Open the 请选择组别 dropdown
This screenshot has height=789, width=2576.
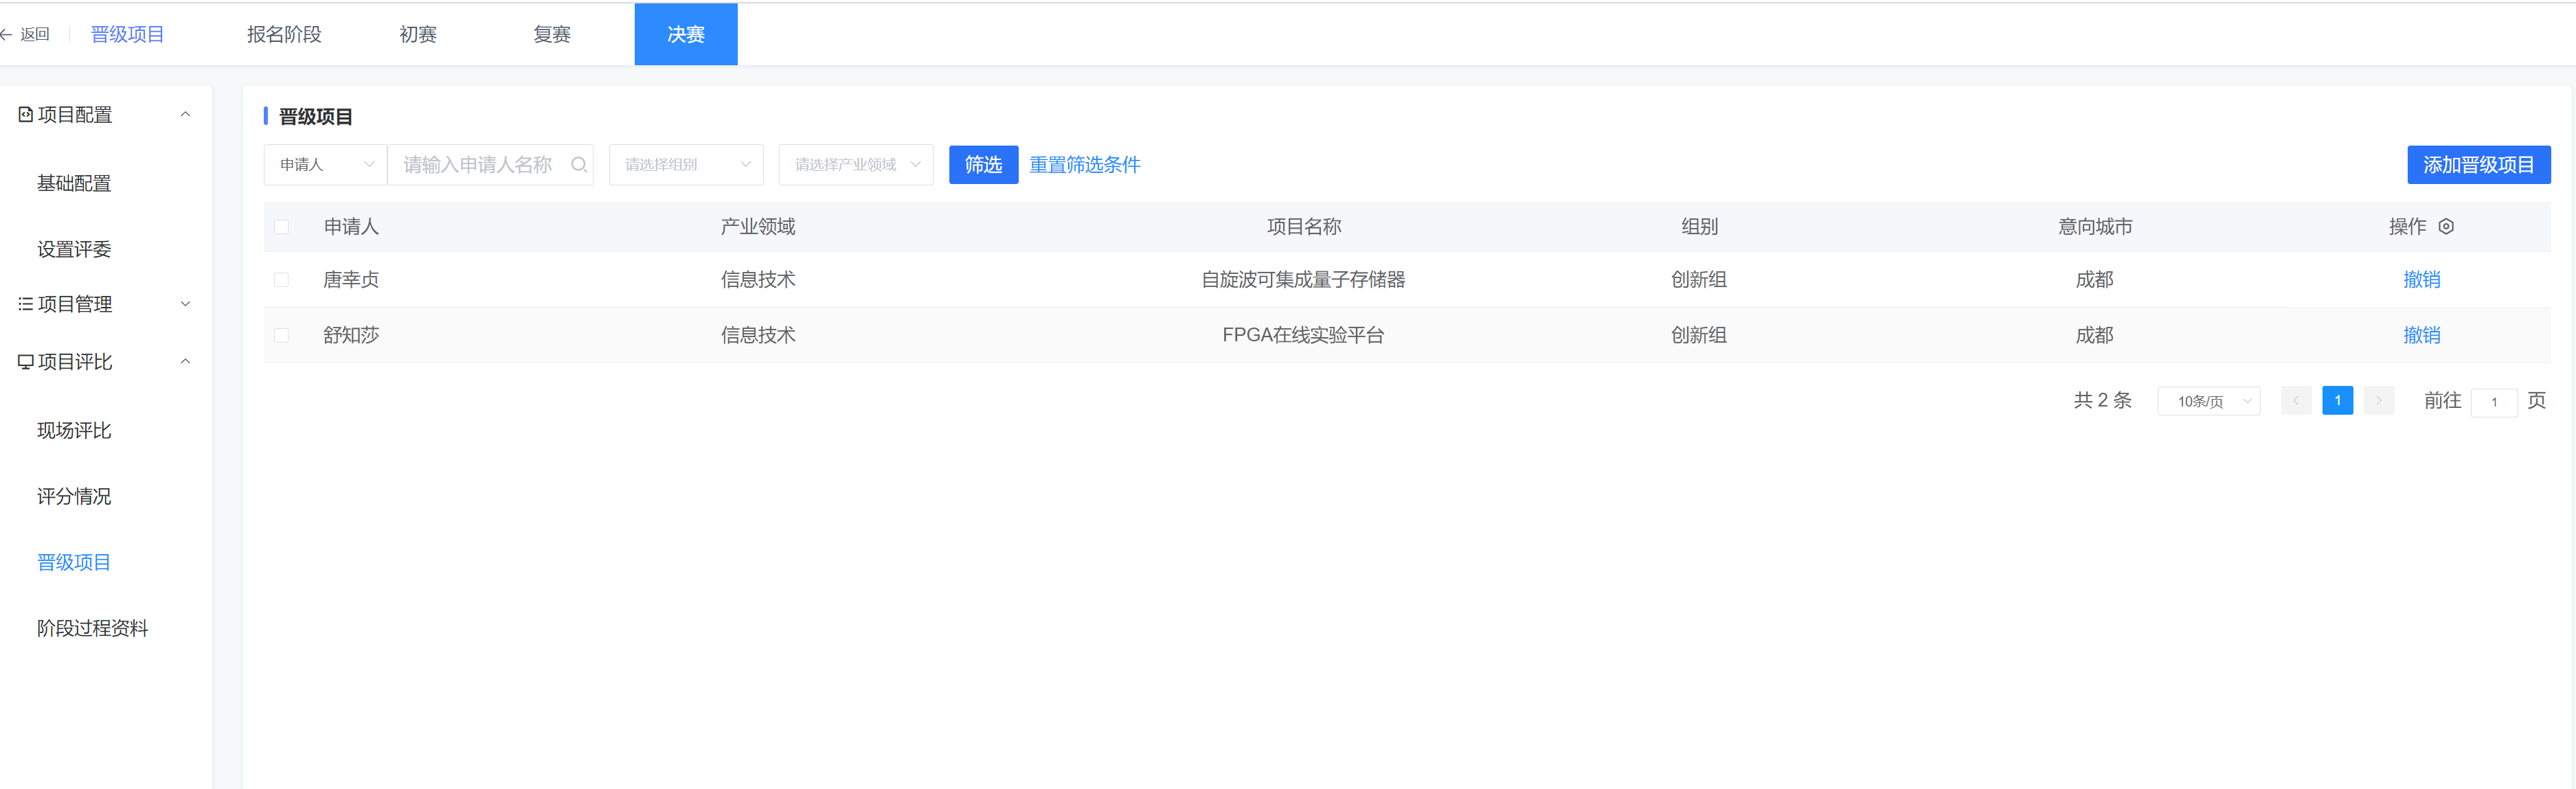[x=686, y=165]
